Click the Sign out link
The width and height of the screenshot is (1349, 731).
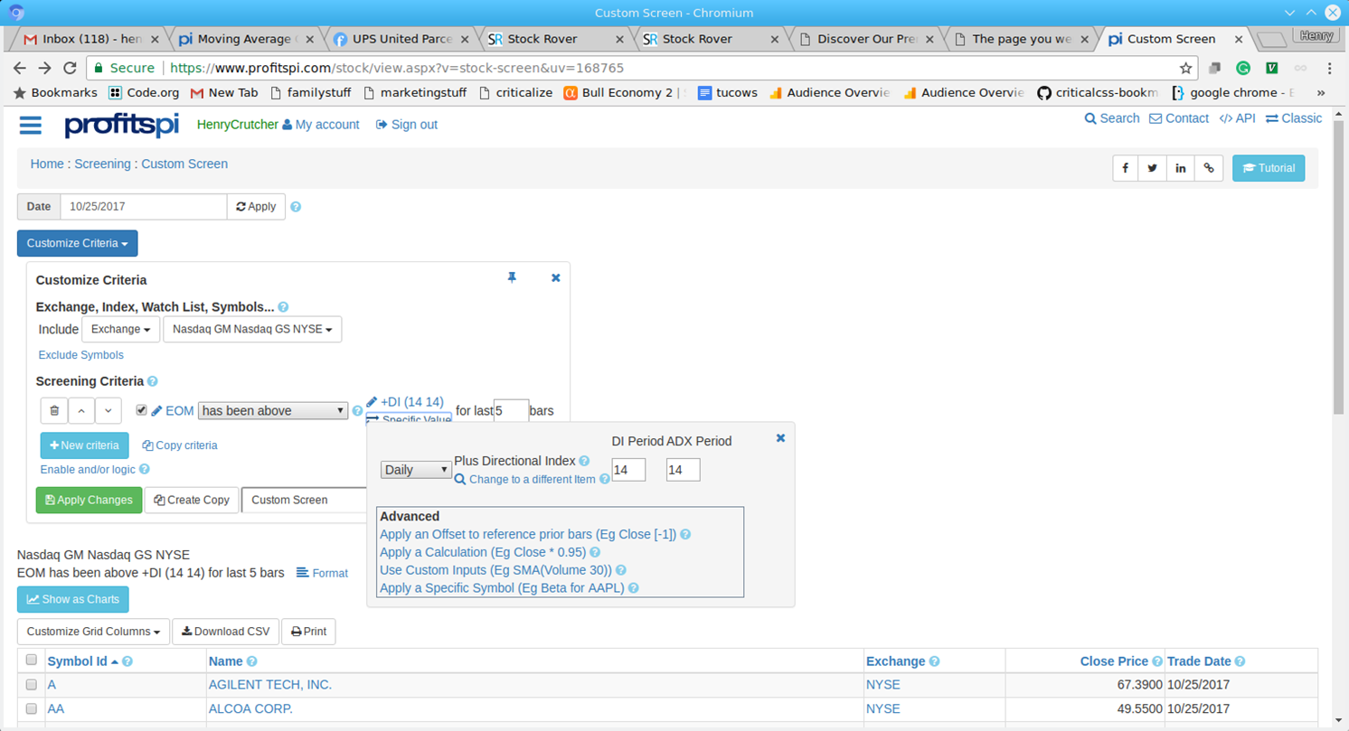[407, 125]
